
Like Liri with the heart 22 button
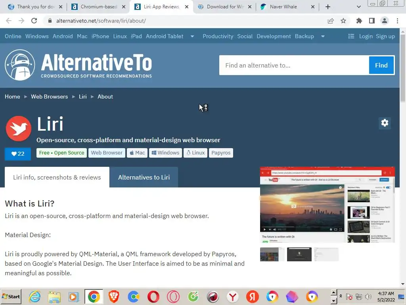pos(18,154)
